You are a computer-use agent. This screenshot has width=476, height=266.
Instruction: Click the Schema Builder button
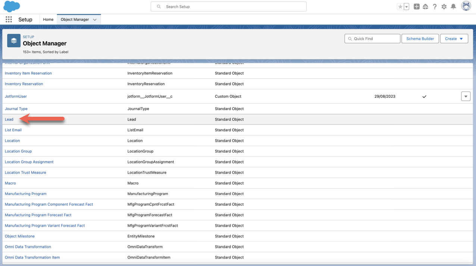(420, 39)
